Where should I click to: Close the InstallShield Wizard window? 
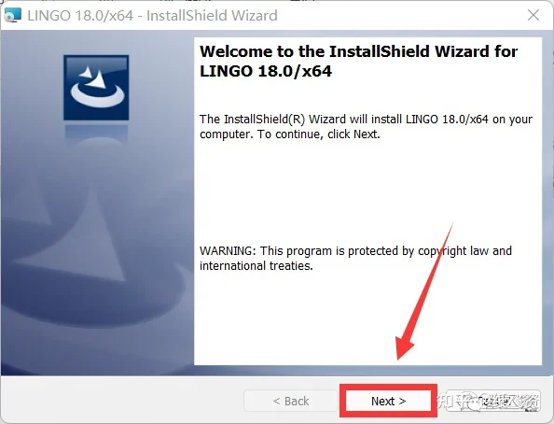coord(533,15)
